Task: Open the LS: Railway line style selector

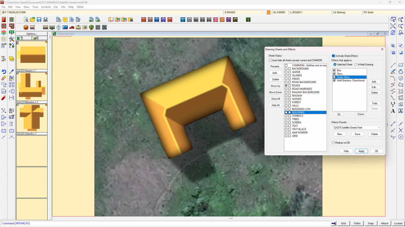Action: point(346,12)
